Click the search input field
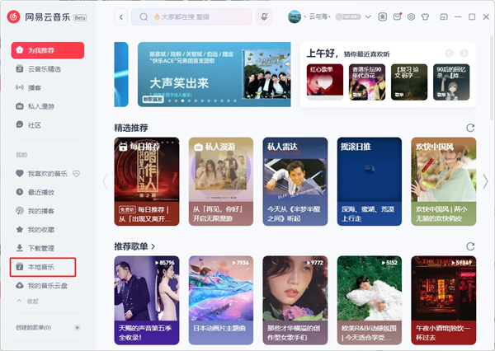Screen dimensions: 495x351 [198, 16]
